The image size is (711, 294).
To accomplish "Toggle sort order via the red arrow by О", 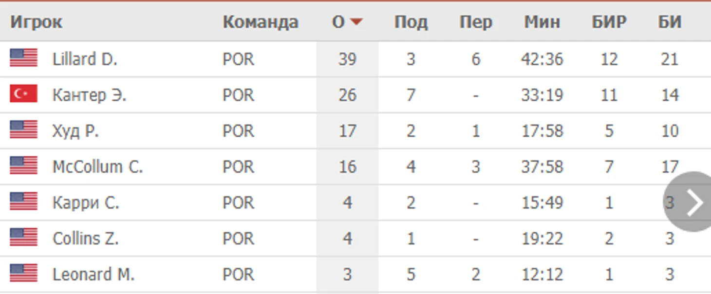I will 356,22.
